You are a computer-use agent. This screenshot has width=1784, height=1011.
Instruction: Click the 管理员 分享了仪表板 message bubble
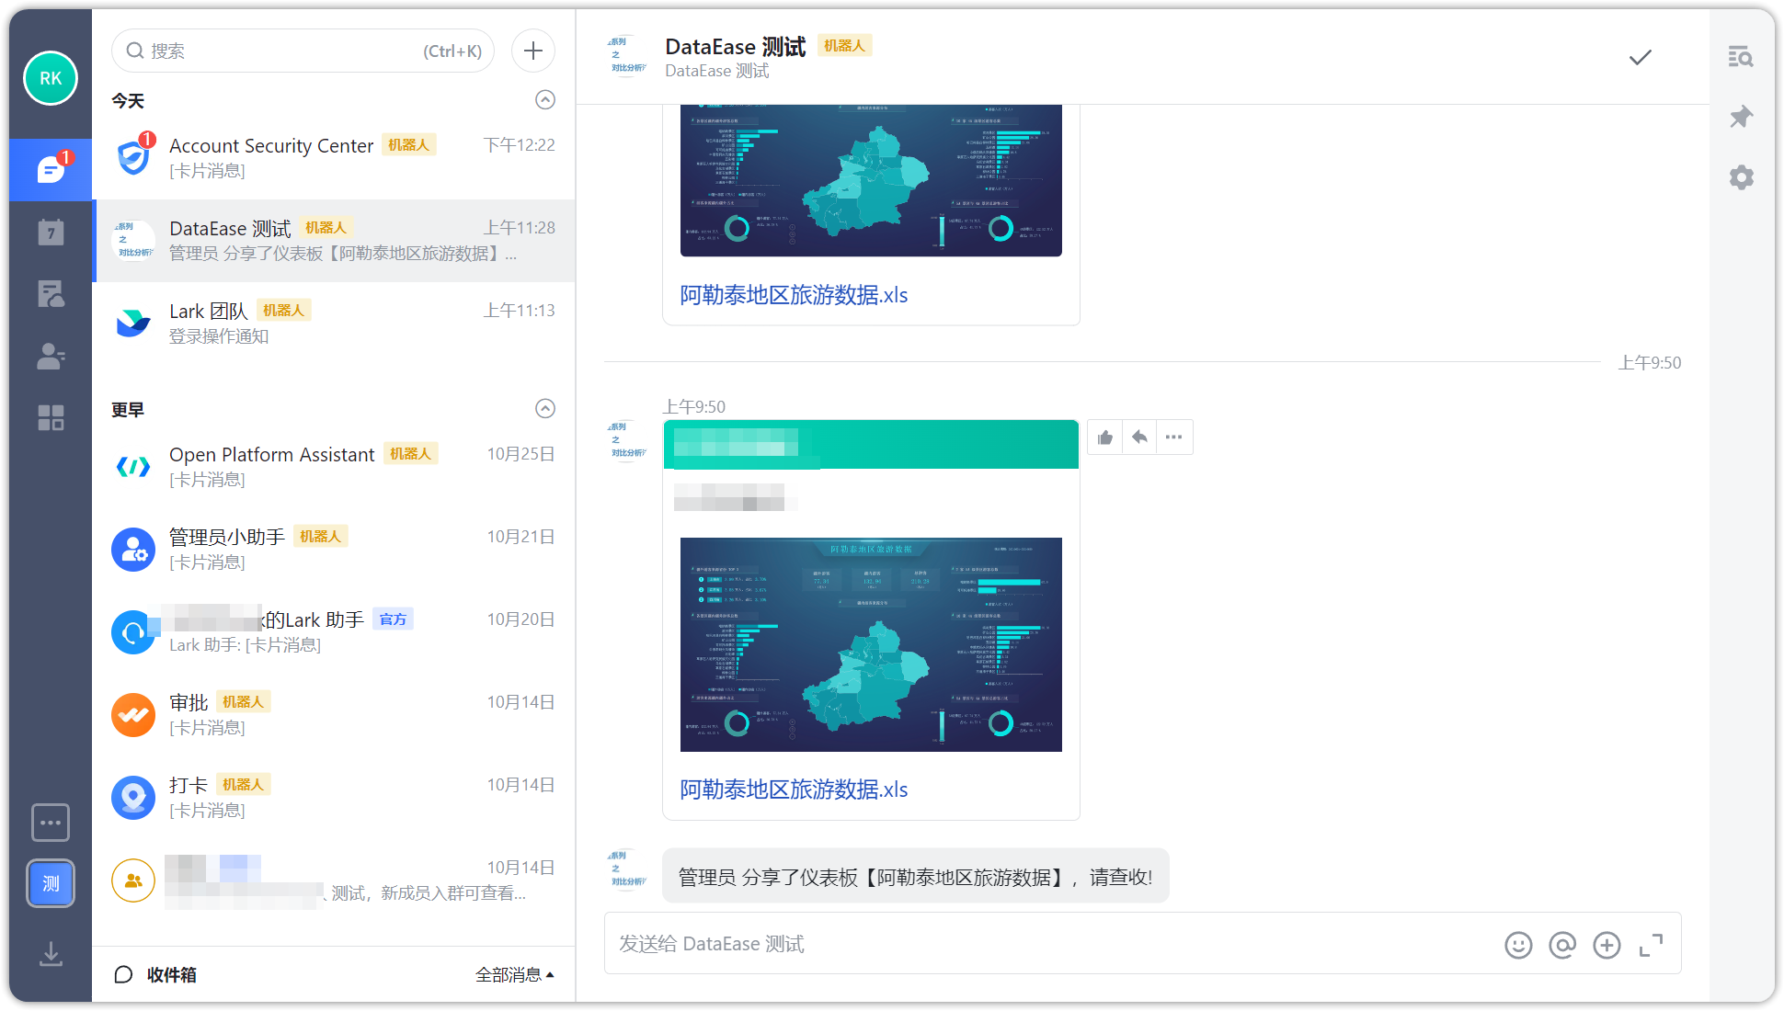915,877
